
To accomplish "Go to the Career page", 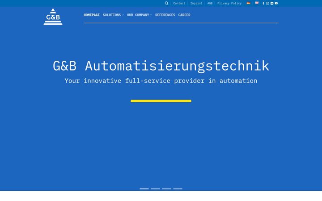I will coord(184,15).
